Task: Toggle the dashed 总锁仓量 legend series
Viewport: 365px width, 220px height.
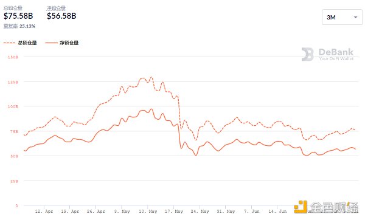Action: click(20, 43)
